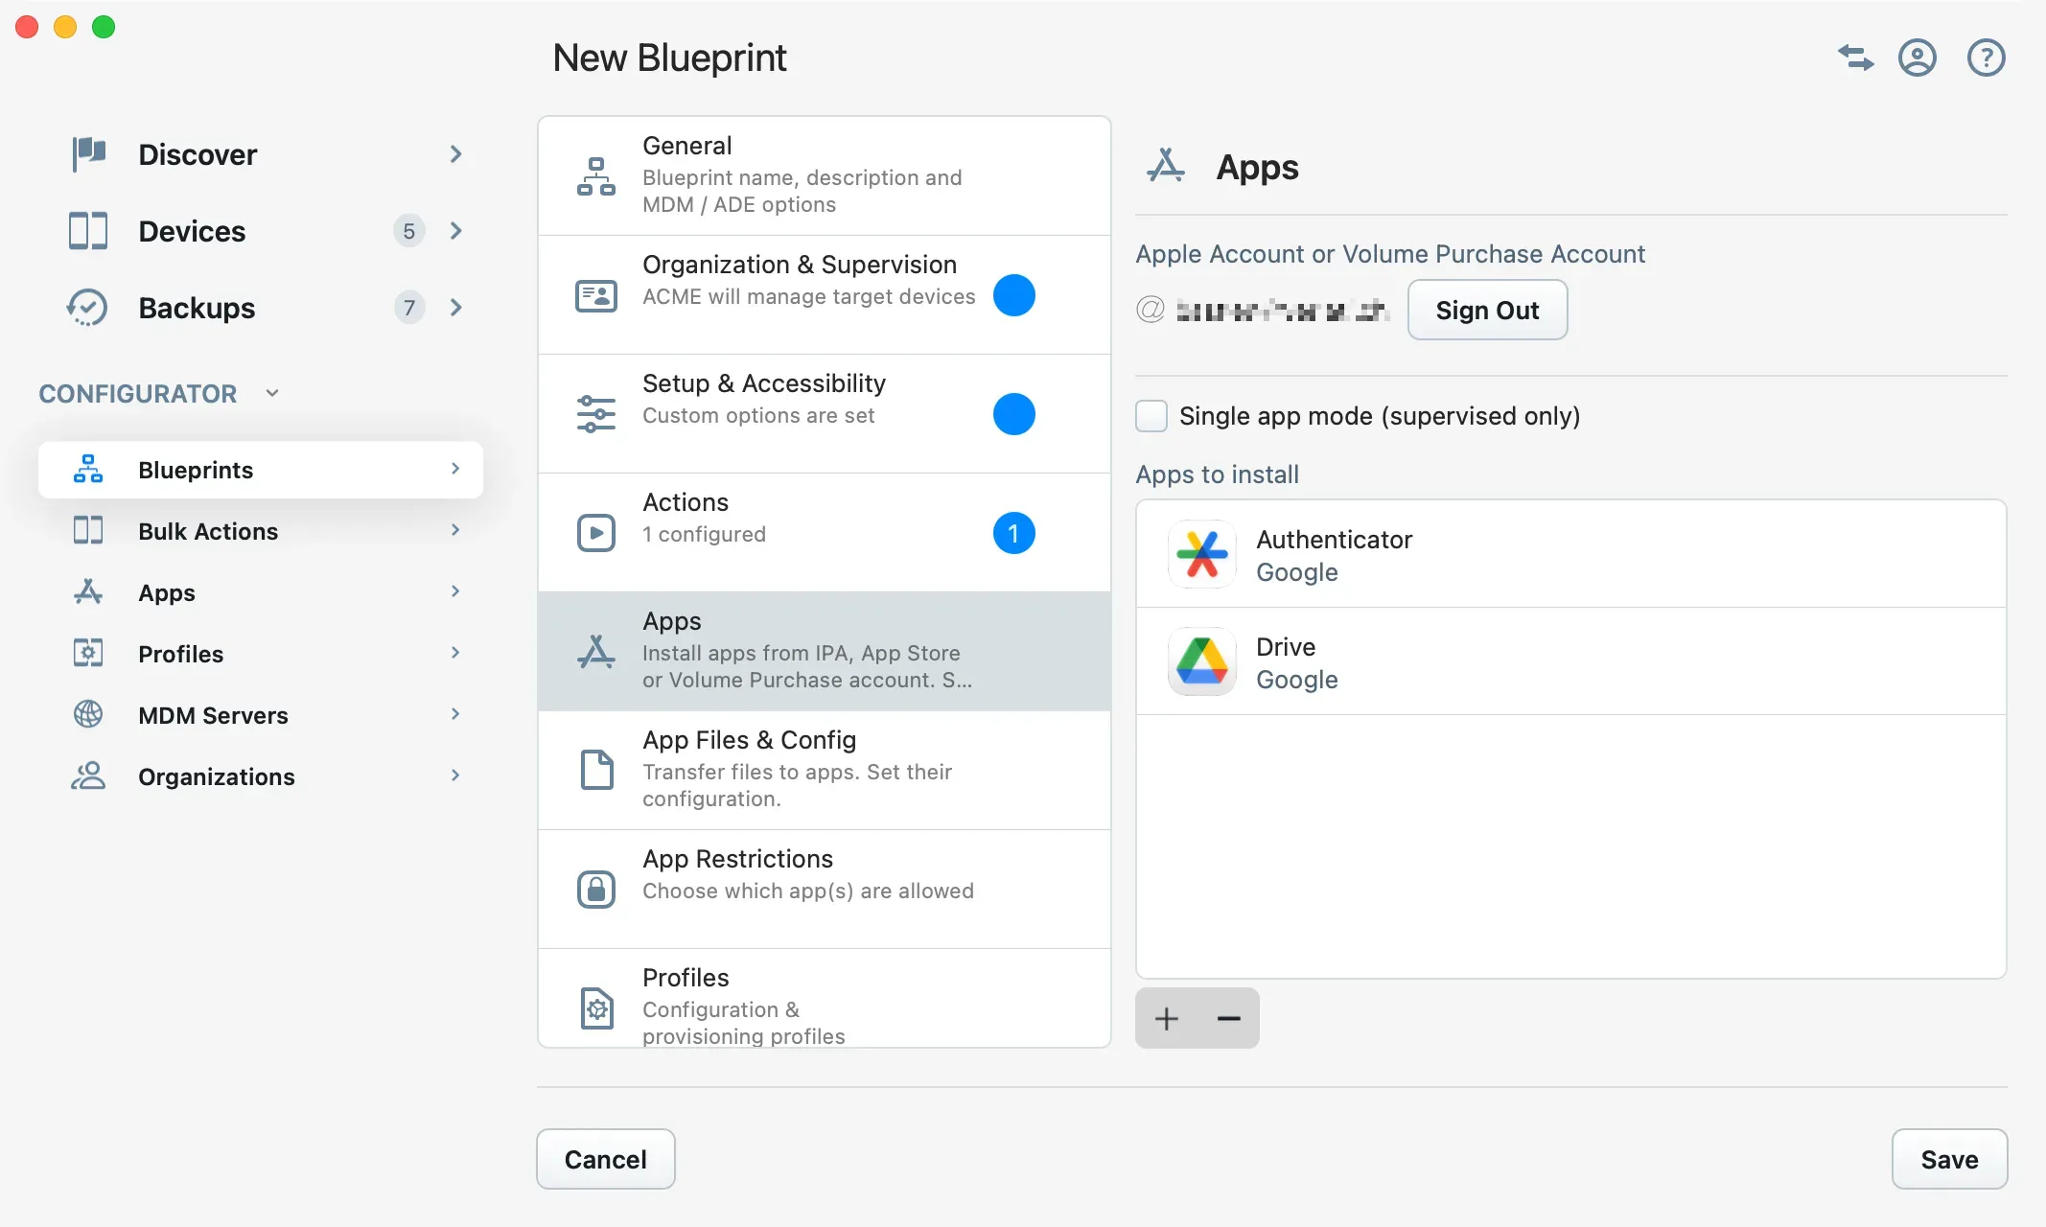2046x1227 pixels.
Task: Expand the Bulk Actions chevron
Action: [x=455, y=530]
